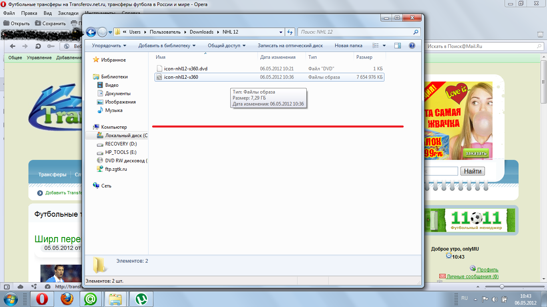Image resolution: width=547 pixels, height=307 pixels.
Task: Open Управление bookmark tab in Opera
Action: 39,58
